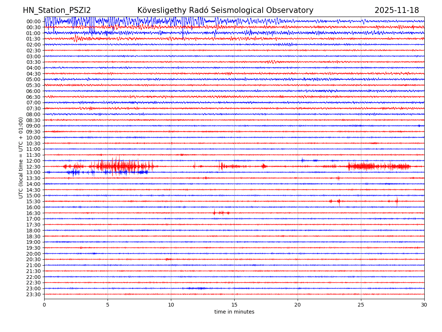Click the 2025-11-18 date label
The width and height of the screenshot is (442, 332).
(x=396, y=11)
